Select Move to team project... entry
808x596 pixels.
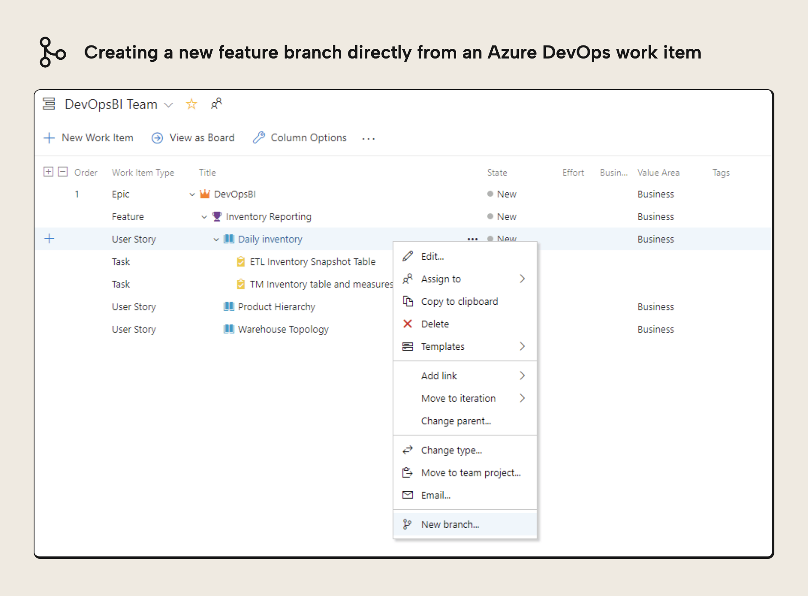(x=465, y=473)
